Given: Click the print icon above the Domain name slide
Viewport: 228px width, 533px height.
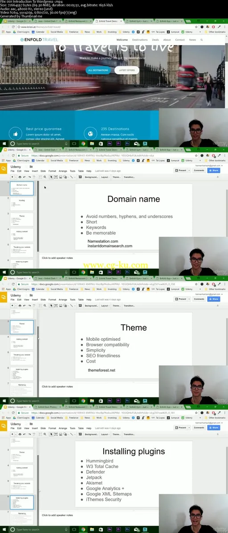Looking at the screenshot, I should click(20, 177).
